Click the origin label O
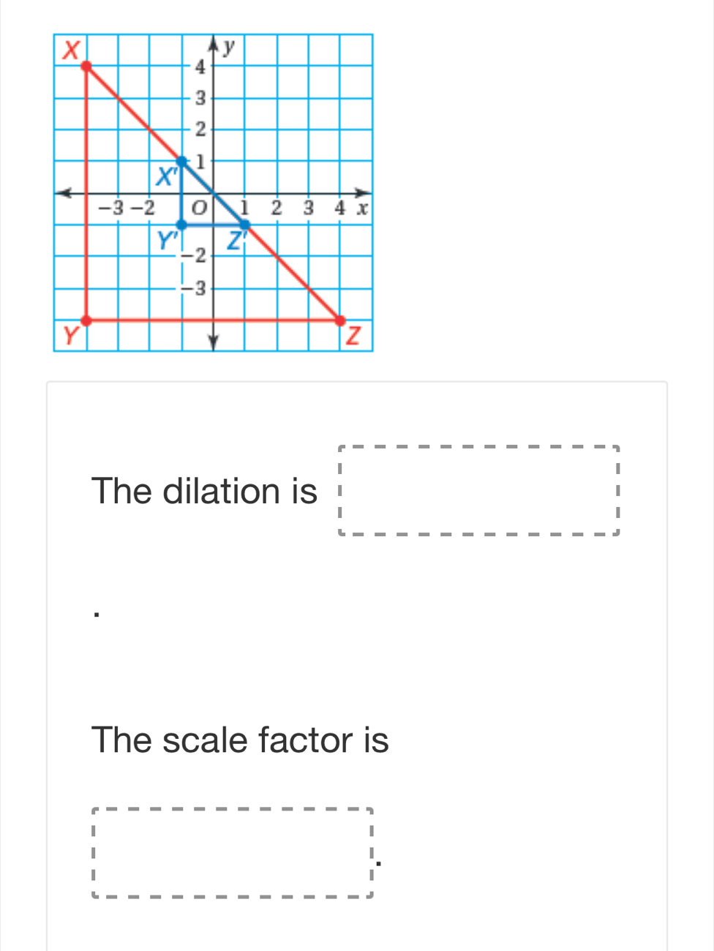The height and width of the screenshot is (951, 714). pyautogui.click(x=198, y=208)
